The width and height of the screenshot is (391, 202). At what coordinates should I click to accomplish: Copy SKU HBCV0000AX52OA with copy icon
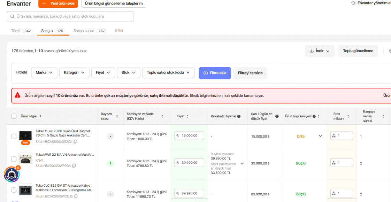click(x=75, y=142)
